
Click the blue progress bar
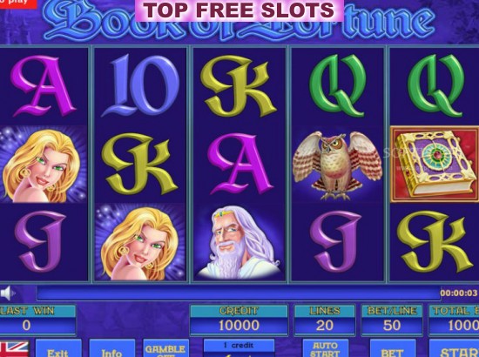pos(239,293)
